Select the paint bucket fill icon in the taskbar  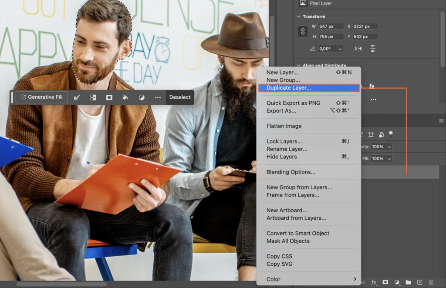coord(125,97)
